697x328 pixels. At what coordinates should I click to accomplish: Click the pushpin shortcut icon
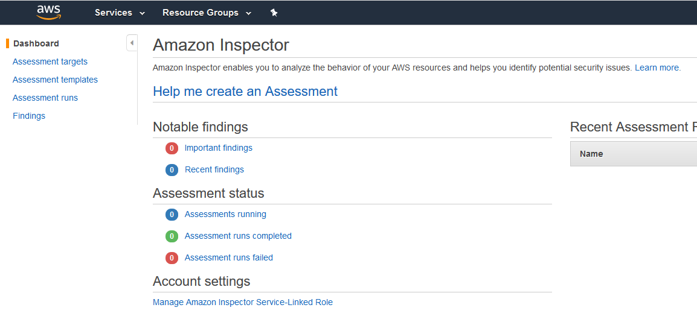tap(274, 13)
